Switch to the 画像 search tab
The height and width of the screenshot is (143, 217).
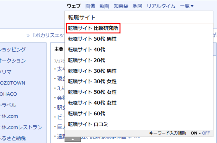[x=90, y=6]
